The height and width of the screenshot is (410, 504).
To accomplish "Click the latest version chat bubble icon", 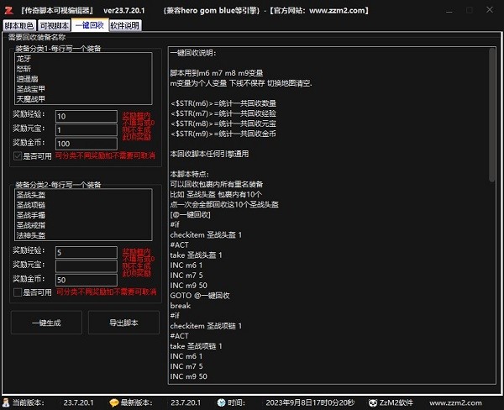I will tap(114, 403).
